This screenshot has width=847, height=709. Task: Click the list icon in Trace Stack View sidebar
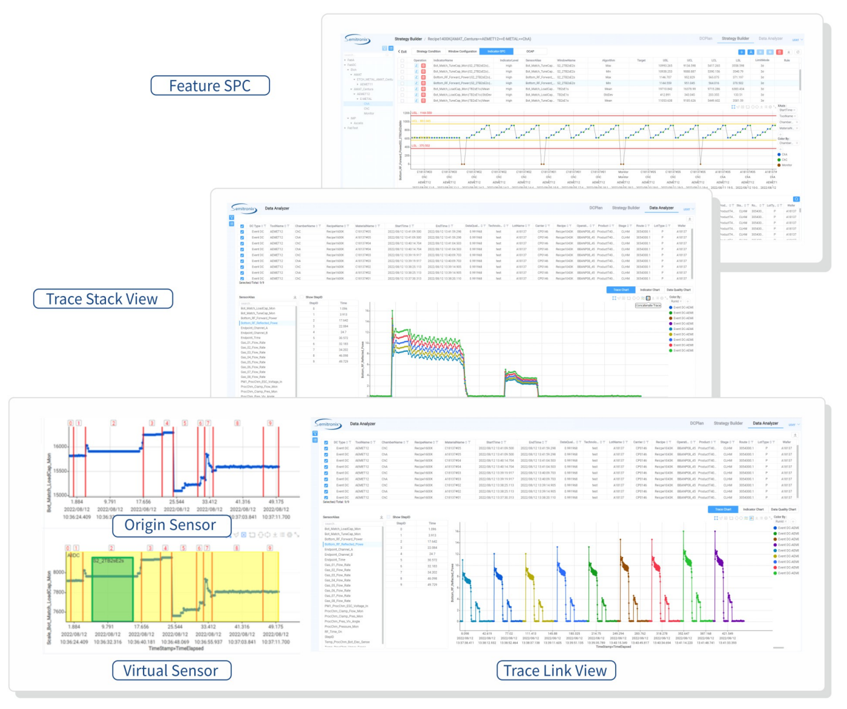(231, 224)
